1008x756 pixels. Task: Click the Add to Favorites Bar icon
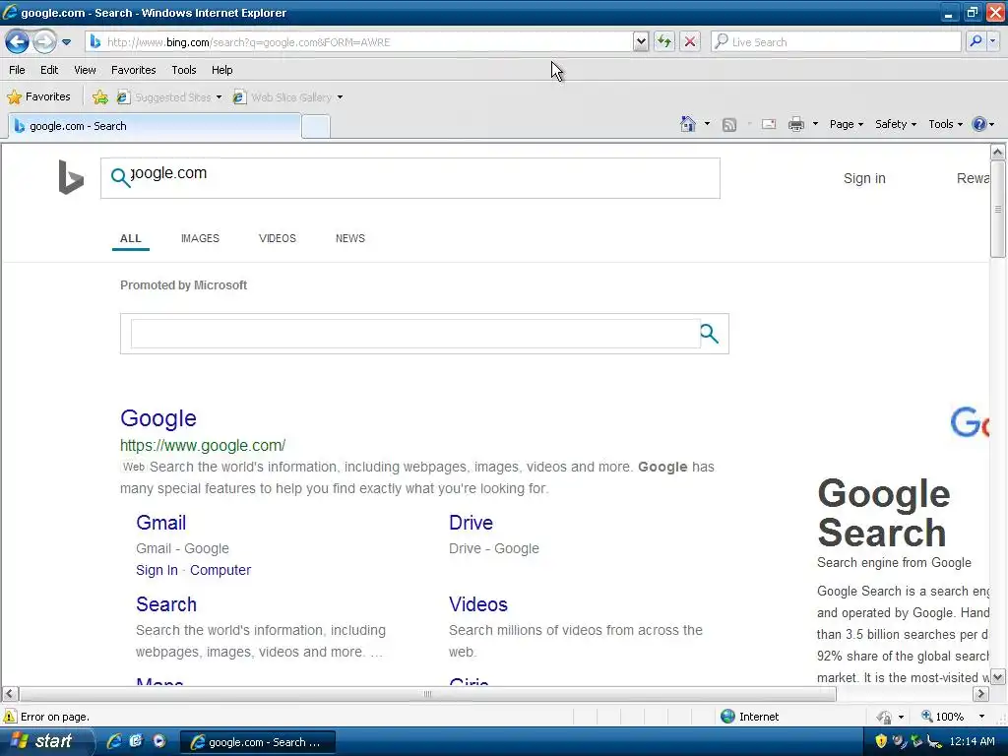(x=100, y=97)
